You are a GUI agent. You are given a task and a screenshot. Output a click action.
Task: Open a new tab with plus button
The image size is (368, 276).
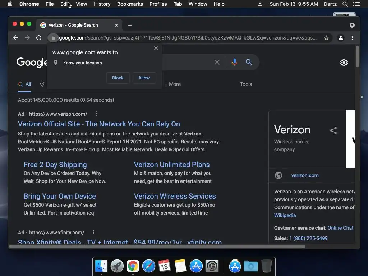point(130,25)
